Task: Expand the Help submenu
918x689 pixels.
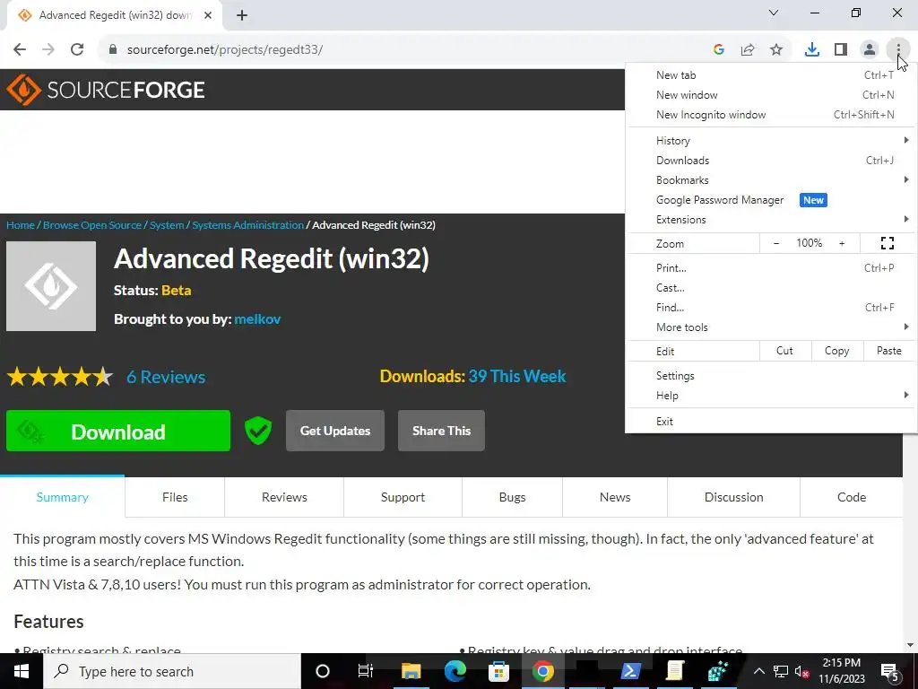Action: click(770, 396)
